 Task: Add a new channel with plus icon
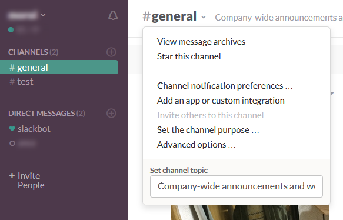pyautogui.click(x=111, y=52)
